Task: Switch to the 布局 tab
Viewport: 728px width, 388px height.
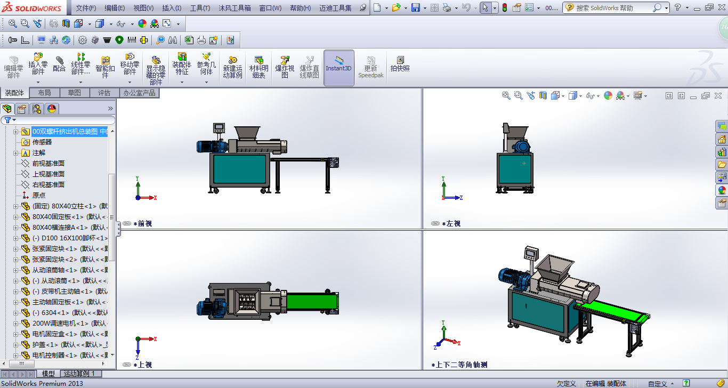Action: point(45,93)
